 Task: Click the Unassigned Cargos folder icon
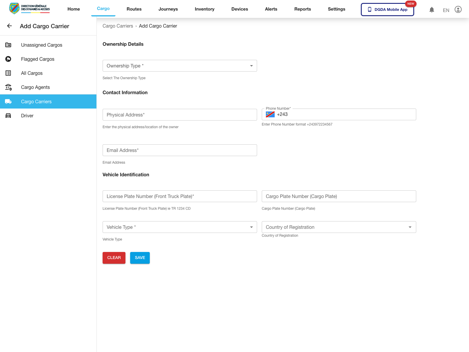tap(8, 45)
